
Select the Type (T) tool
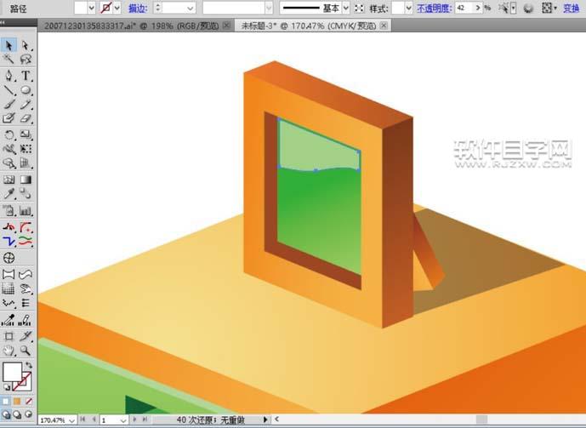coord(26,76)
